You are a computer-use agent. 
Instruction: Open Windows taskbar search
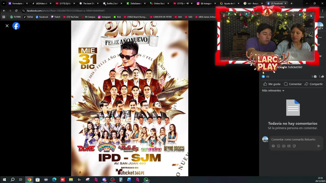12,180
